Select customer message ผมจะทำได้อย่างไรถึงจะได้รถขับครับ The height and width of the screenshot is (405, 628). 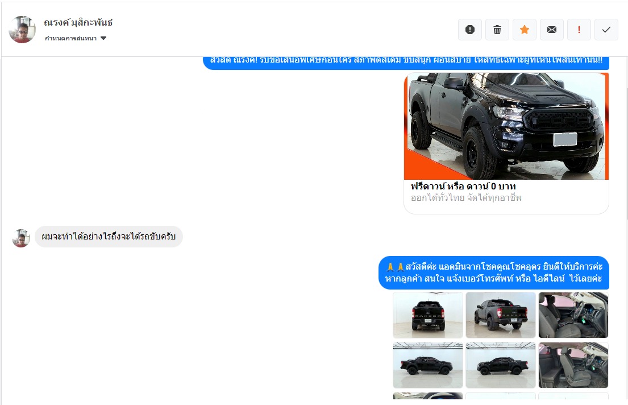(109, 237)
